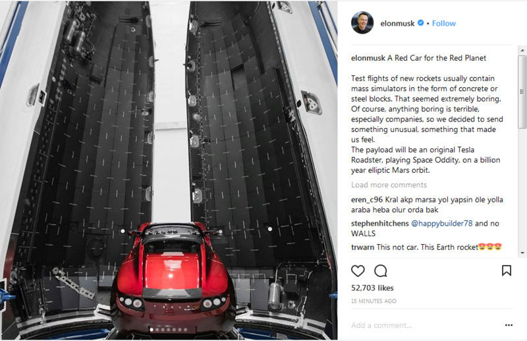The width and height of the screenshot is (527, 341).
Task: View the 52,703 likes list
Action: (x=372, y=288)
